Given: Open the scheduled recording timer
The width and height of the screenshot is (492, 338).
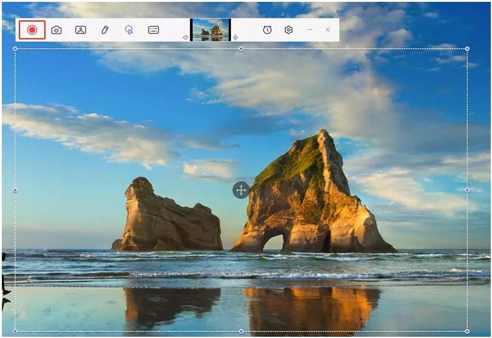Looking at the screenshot, I should pyautogui.click(x=267, y=29).
